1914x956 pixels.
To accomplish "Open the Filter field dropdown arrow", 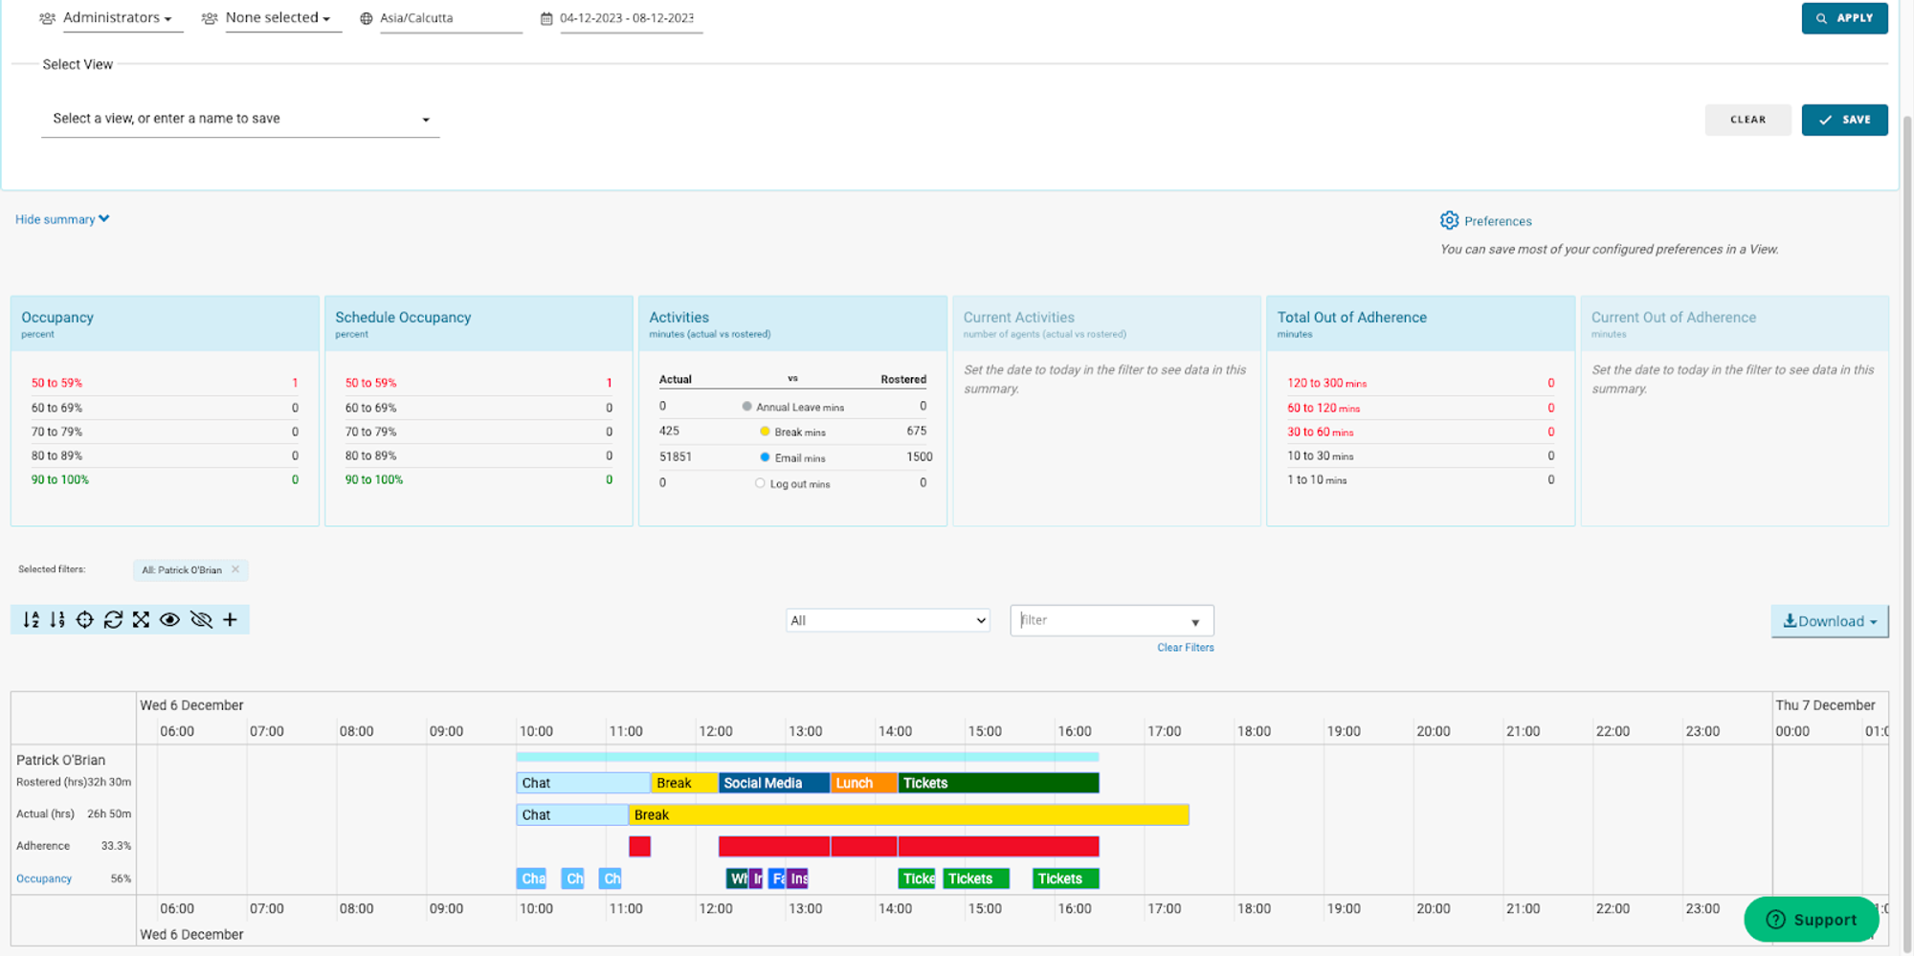I will 1195,622.
